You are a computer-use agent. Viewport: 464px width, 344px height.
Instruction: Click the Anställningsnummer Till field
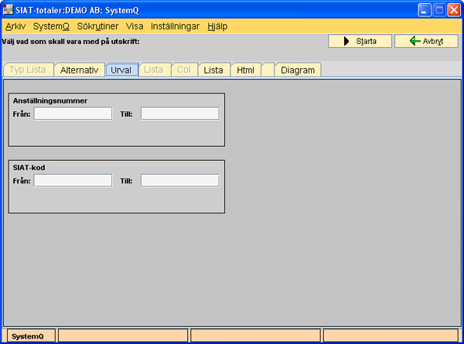[x=179, y=114]
